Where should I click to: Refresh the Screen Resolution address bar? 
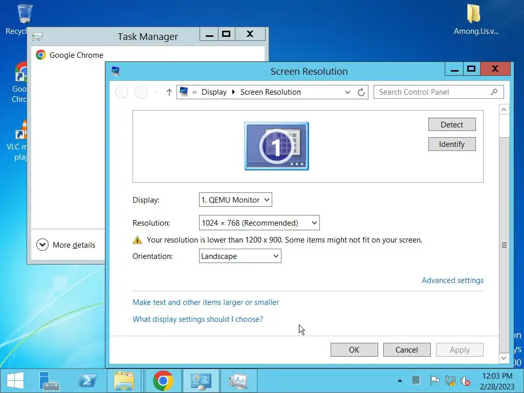361,92
